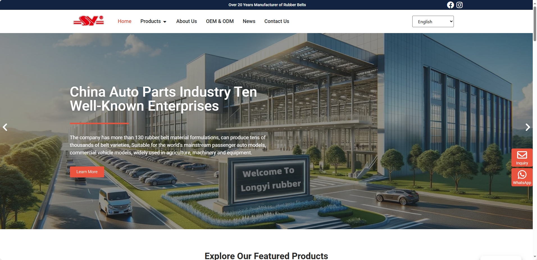This screenshot has width=537, height=260.
Task: Open the Inquiry envelope button
Action: click(x=522, y=158)
